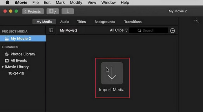Select My Movie 2 in Project Media

[x=23, y=39]
